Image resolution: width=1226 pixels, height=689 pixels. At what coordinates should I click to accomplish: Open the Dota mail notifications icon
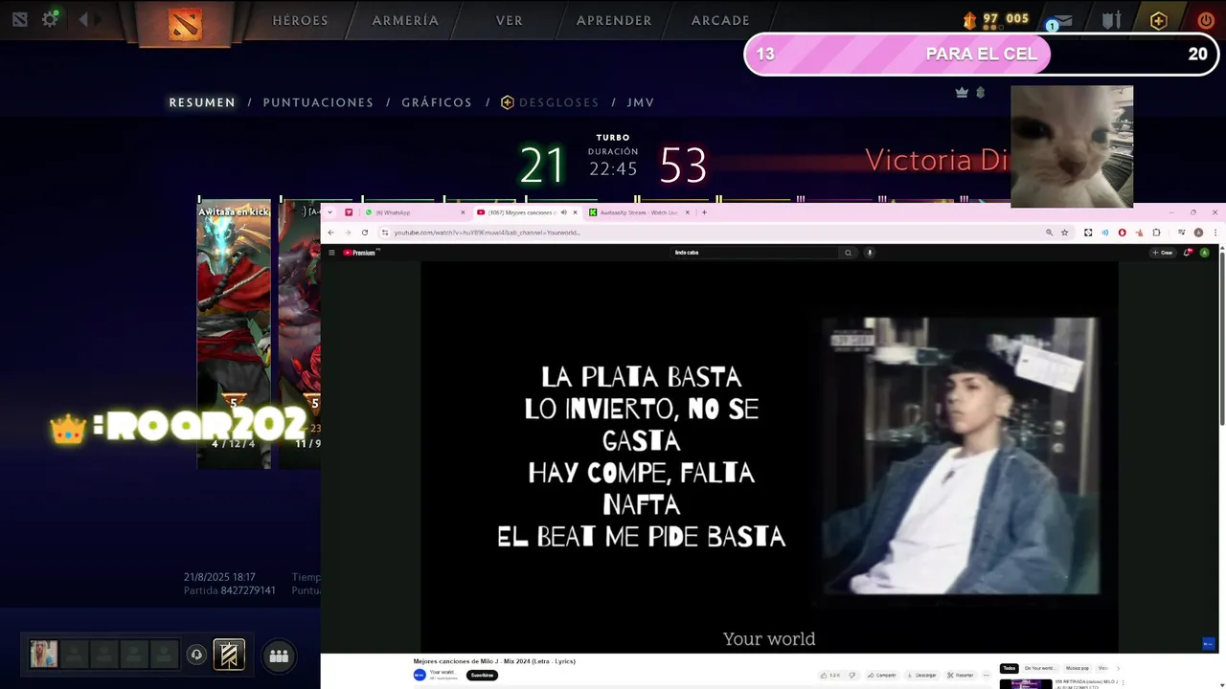pos(1060,20)
